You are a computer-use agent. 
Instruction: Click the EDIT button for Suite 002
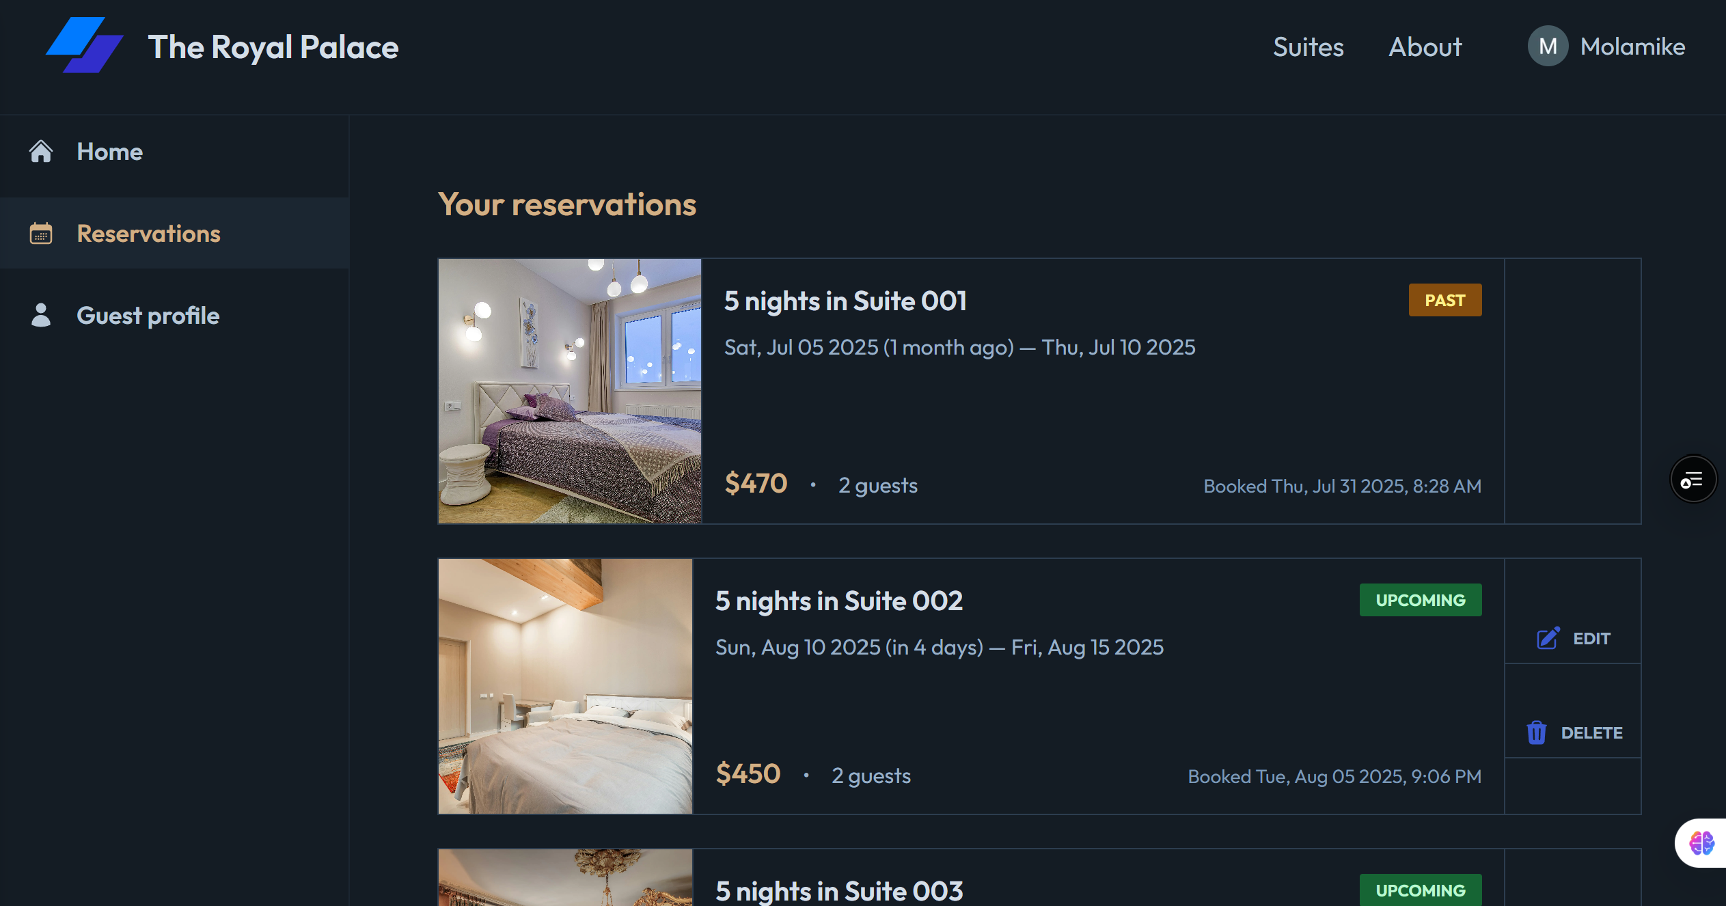1573,638
